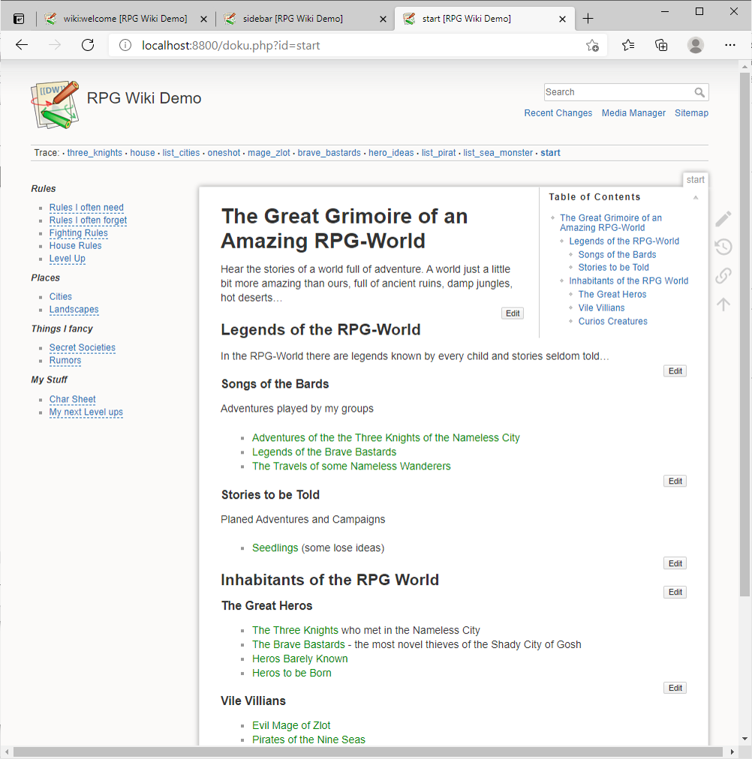Close the wiki:welcome tab
The width and height of the screenshot is (752, 759).
tap(204, 19)
